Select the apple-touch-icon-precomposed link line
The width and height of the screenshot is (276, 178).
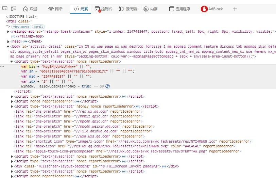coord(127,151)
